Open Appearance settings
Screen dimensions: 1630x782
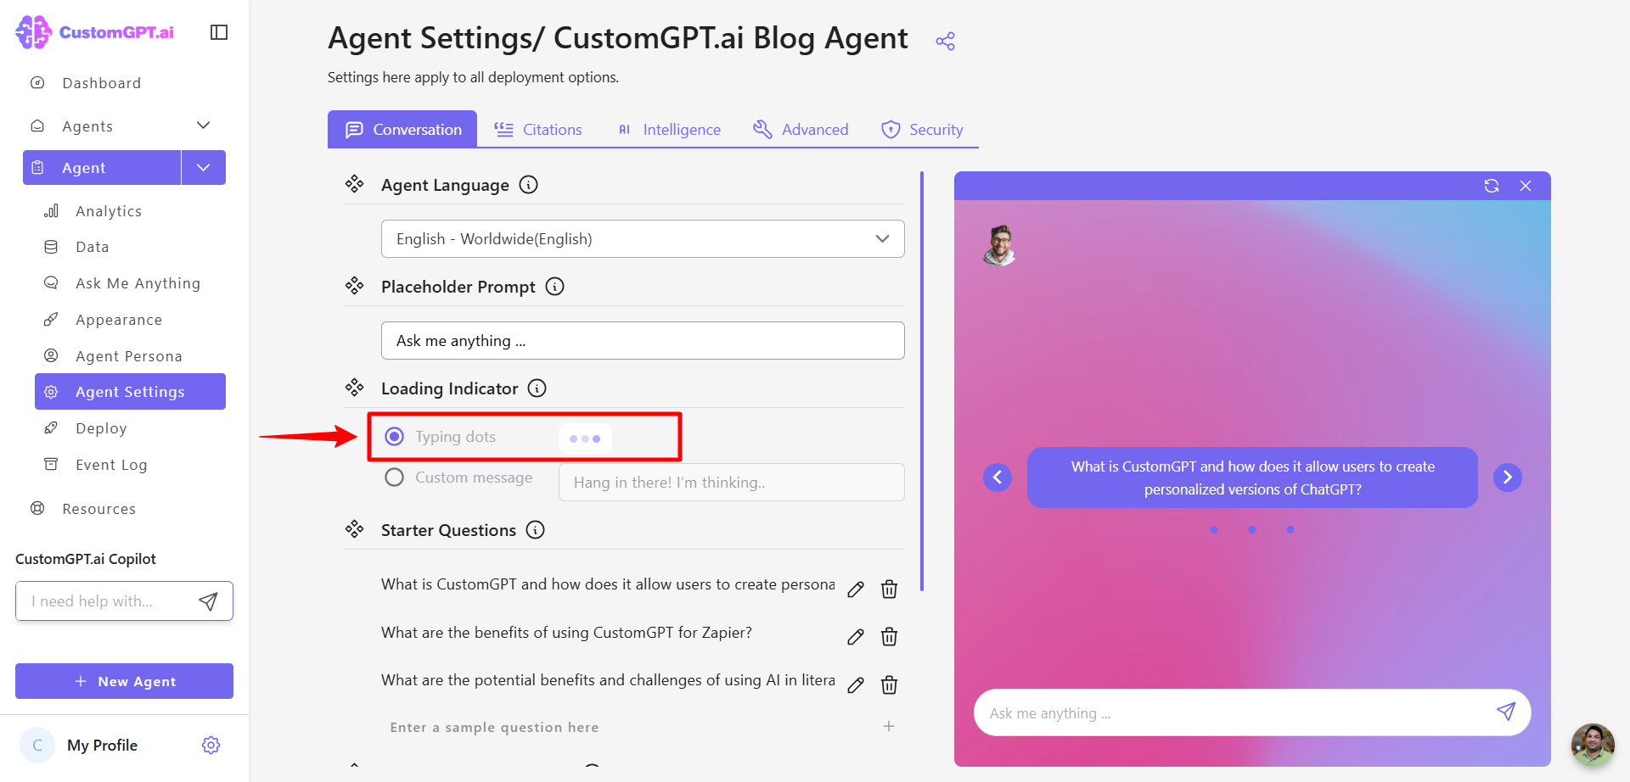click(x=118, y=320)
